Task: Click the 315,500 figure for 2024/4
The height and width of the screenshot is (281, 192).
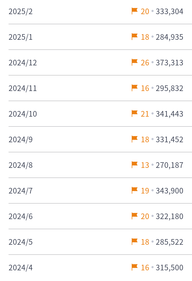Action: [x=169, y=268]
